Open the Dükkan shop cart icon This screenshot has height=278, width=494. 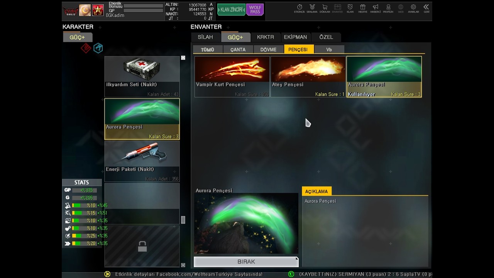325,8
